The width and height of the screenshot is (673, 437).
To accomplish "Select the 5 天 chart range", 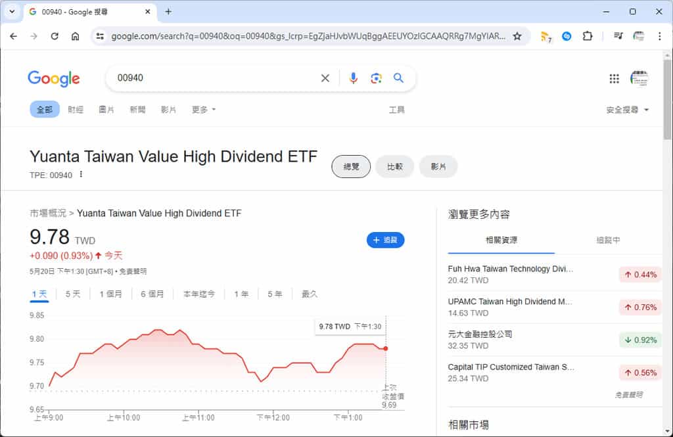I will tap(73, 294).
